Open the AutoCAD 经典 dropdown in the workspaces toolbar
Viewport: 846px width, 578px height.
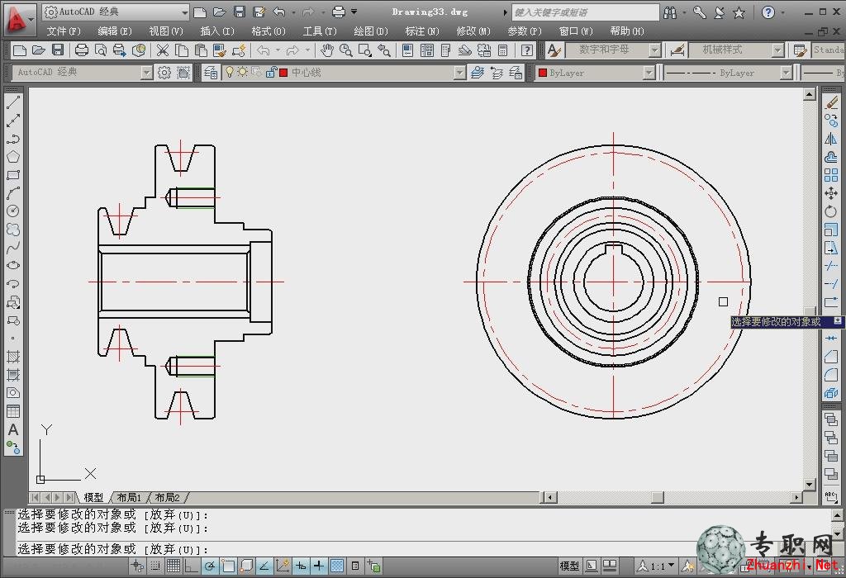pos(146,73)
